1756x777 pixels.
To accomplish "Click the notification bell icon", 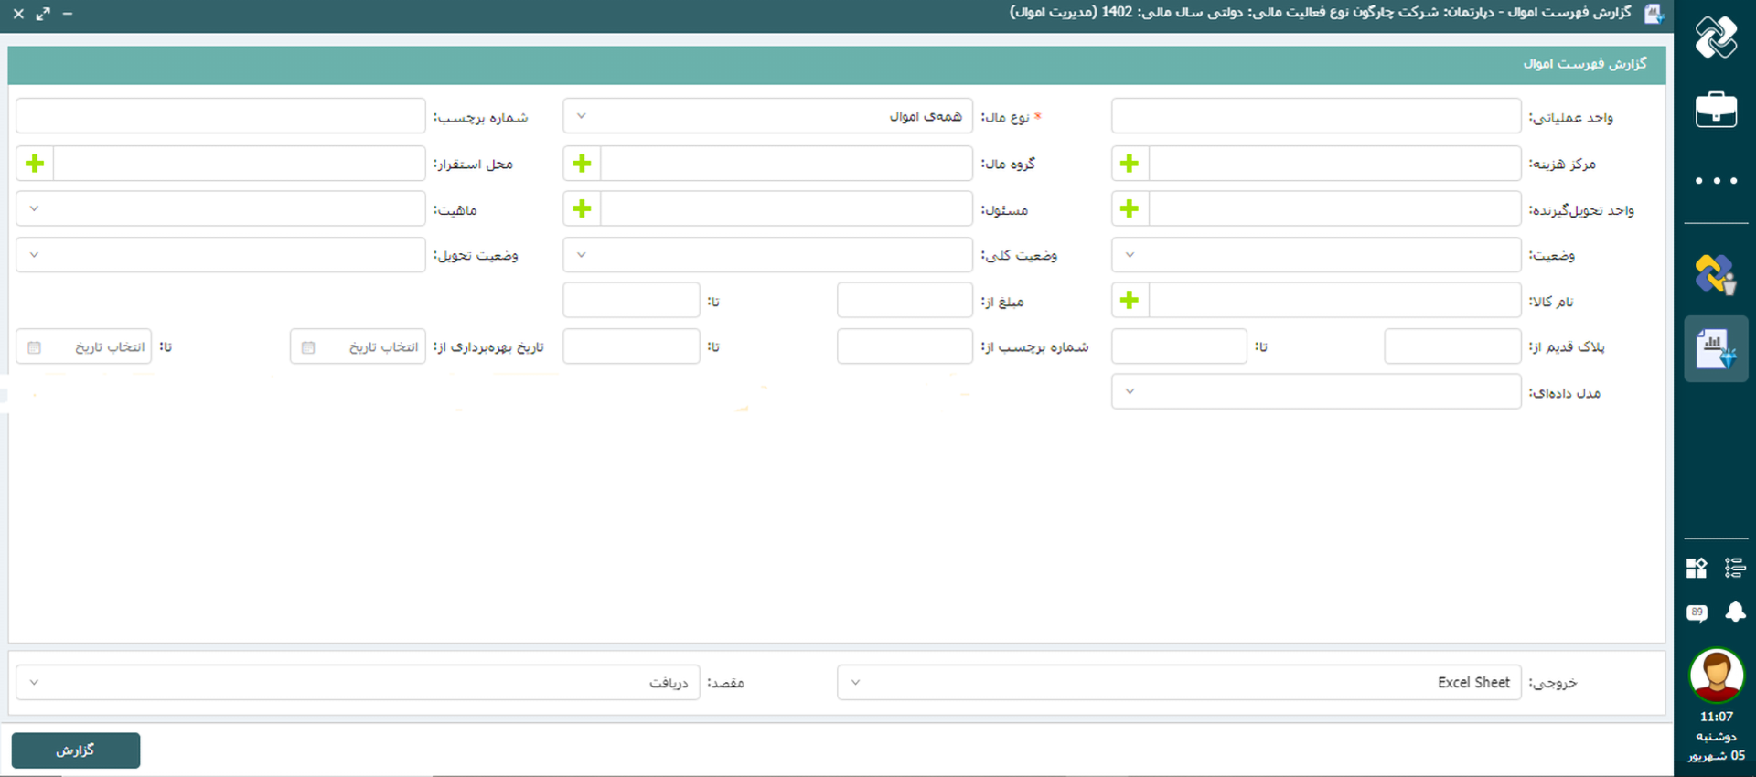I will coord(1735,612).
